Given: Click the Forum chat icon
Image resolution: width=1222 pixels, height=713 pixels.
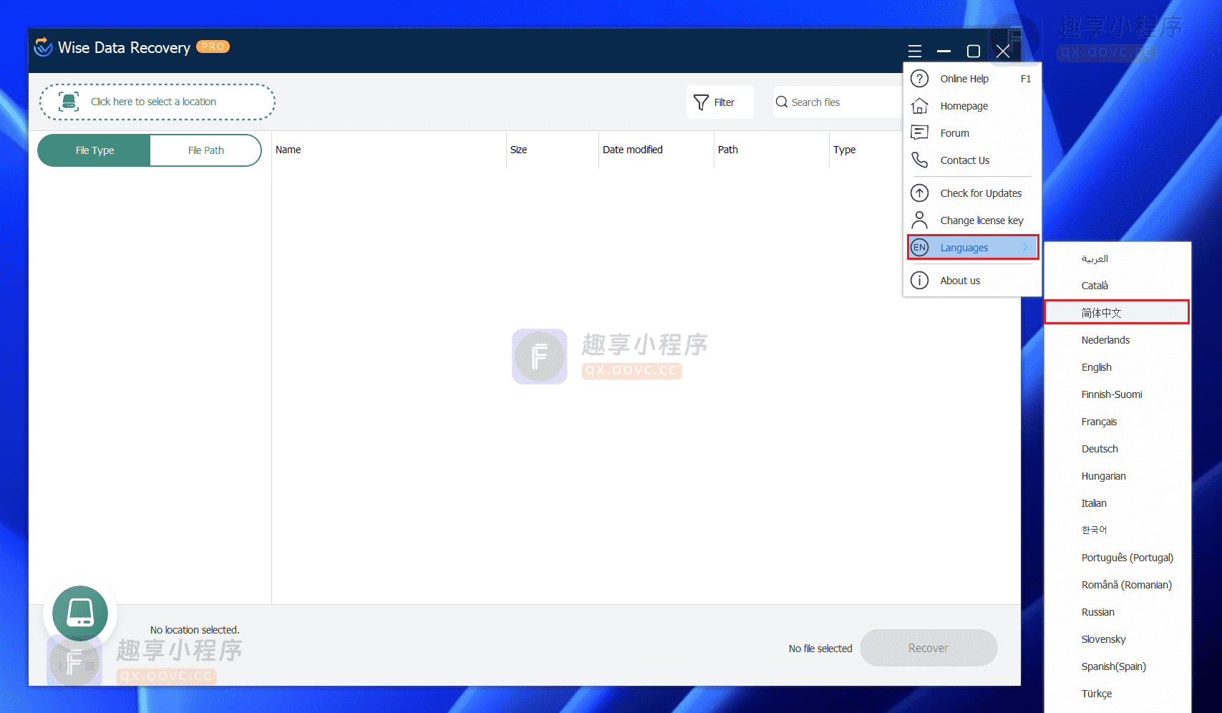Looking at the screenshot, I should pos(920,133).
